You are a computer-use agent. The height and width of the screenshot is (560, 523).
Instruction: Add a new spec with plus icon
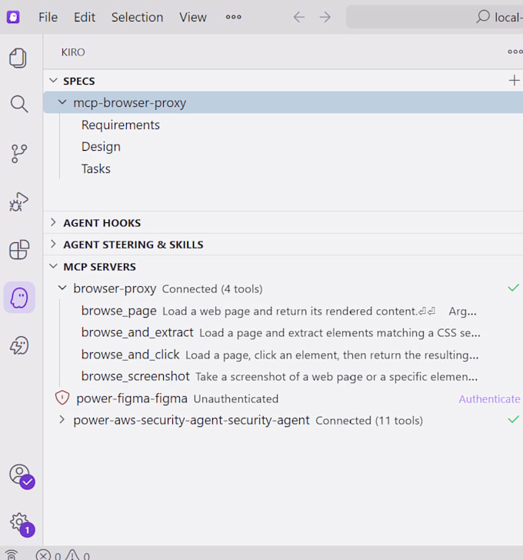(x=514, y=80)
